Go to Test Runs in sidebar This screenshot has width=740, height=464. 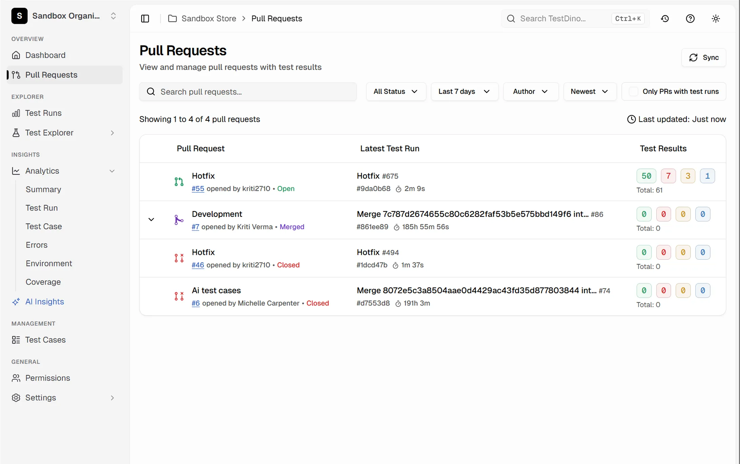coord(43,113)
